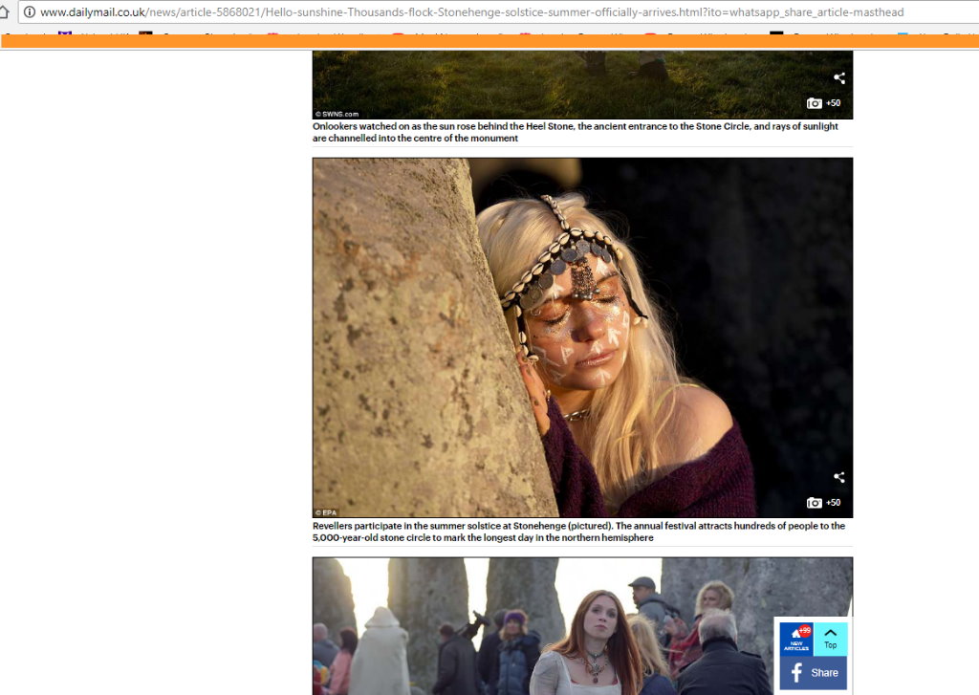Open the blonde reveller portrait image
Viewport: 979px width, 695px height.
coord(581,337)
